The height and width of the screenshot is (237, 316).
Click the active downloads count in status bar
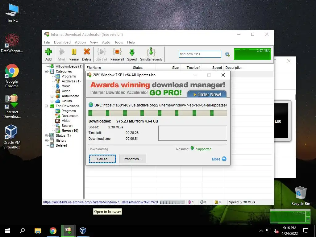click(191, 202)
